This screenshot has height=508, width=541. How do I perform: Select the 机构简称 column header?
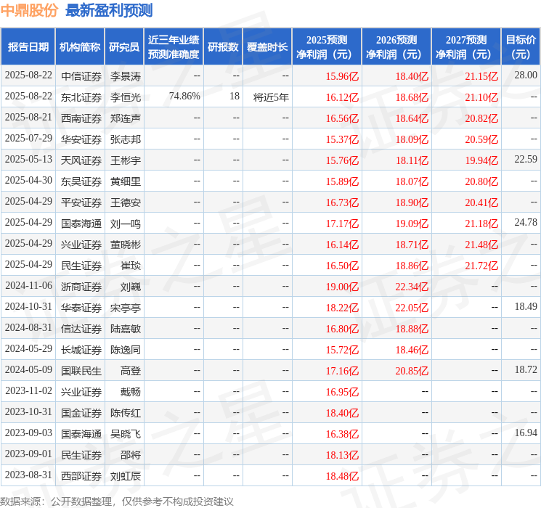point(80,47)
